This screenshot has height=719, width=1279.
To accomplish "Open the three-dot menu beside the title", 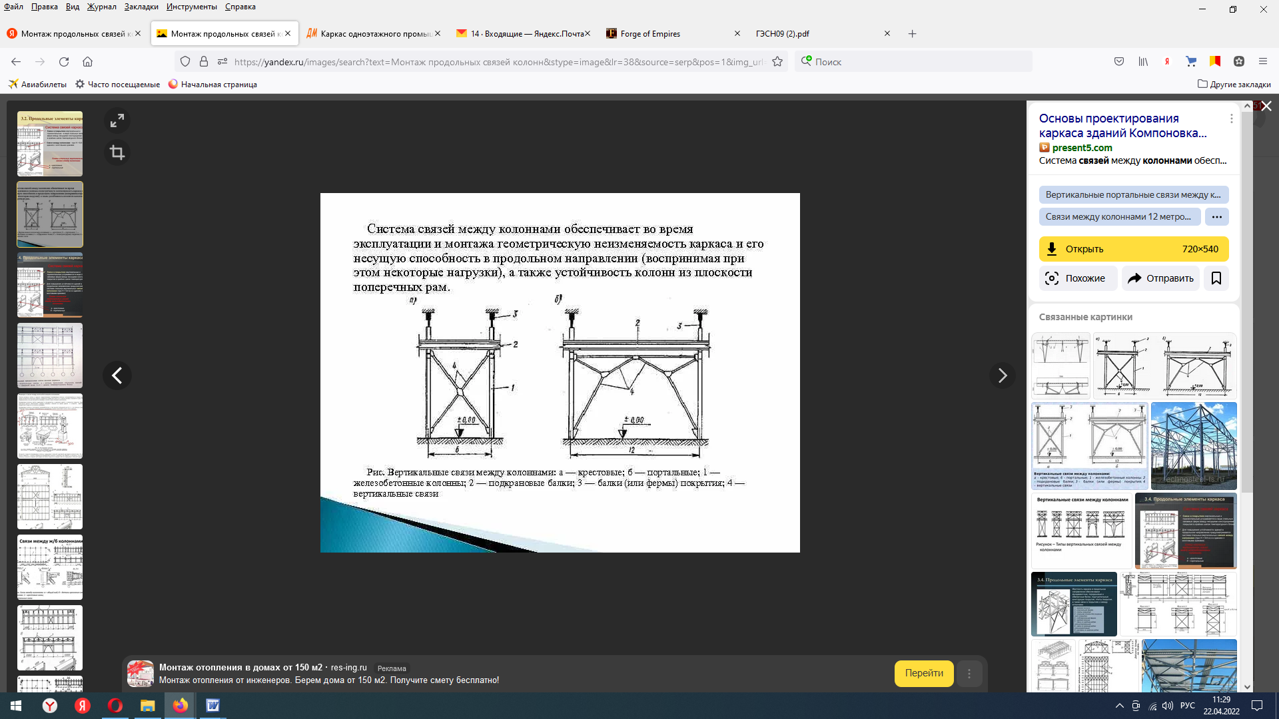I will pyautogui.click(x=1231, y=119).
